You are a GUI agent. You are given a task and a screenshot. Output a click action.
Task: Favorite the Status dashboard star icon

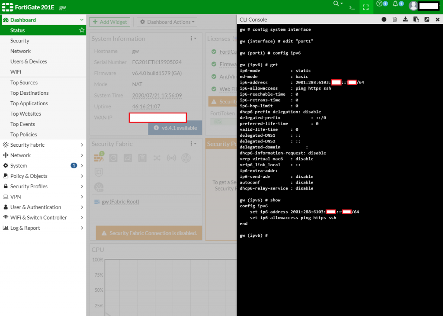[82, 30]
